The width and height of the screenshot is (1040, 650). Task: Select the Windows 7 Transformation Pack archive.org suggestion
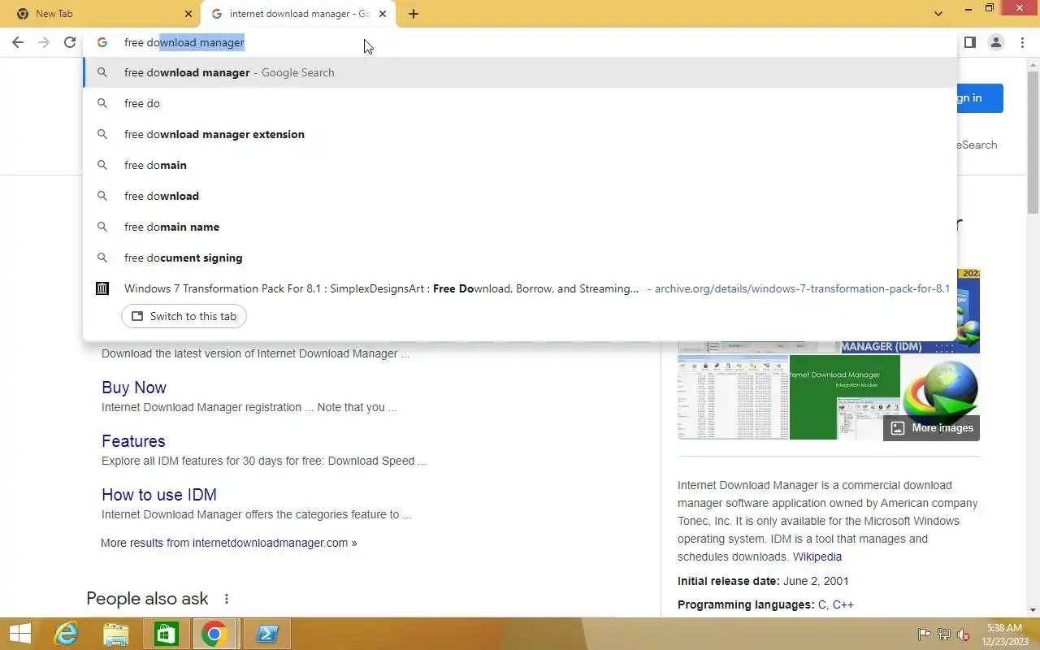(x=520, y=288)
